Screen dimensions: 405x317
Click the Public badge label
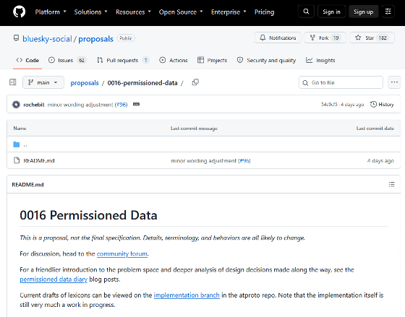(126, 38)
